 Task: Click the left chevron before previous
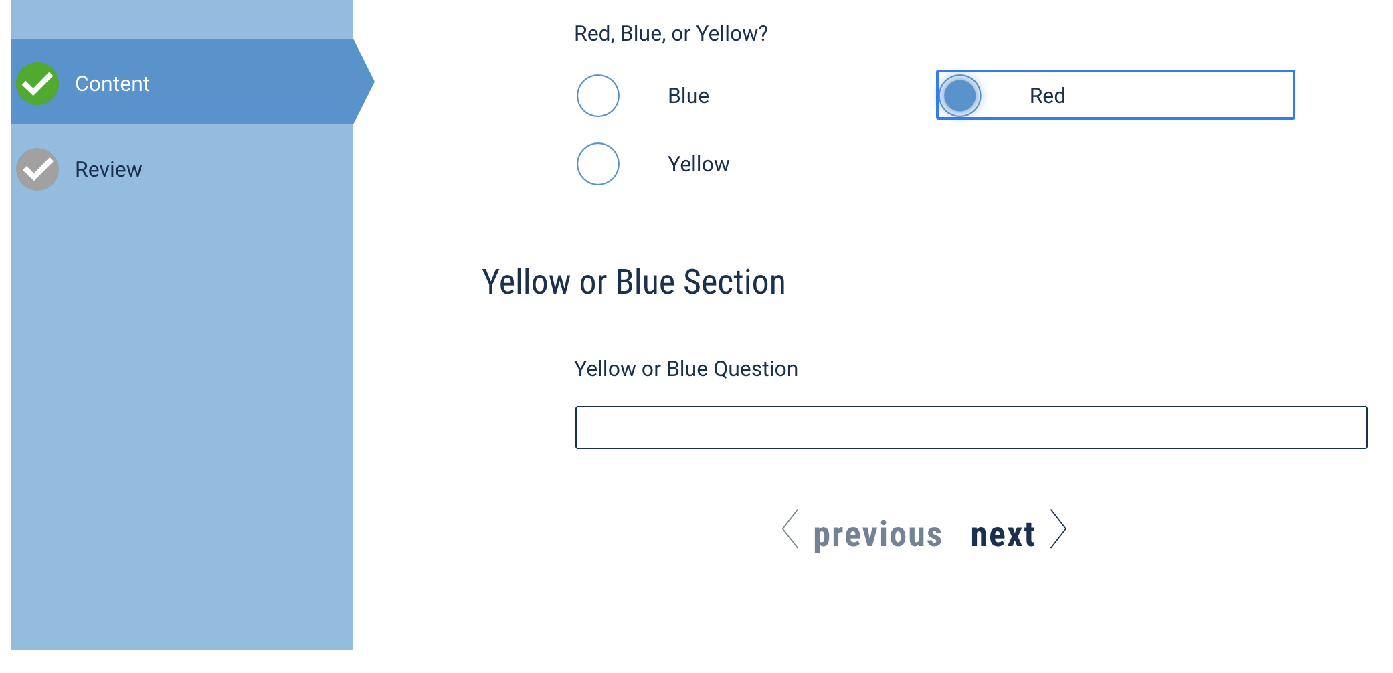(791, 529)
